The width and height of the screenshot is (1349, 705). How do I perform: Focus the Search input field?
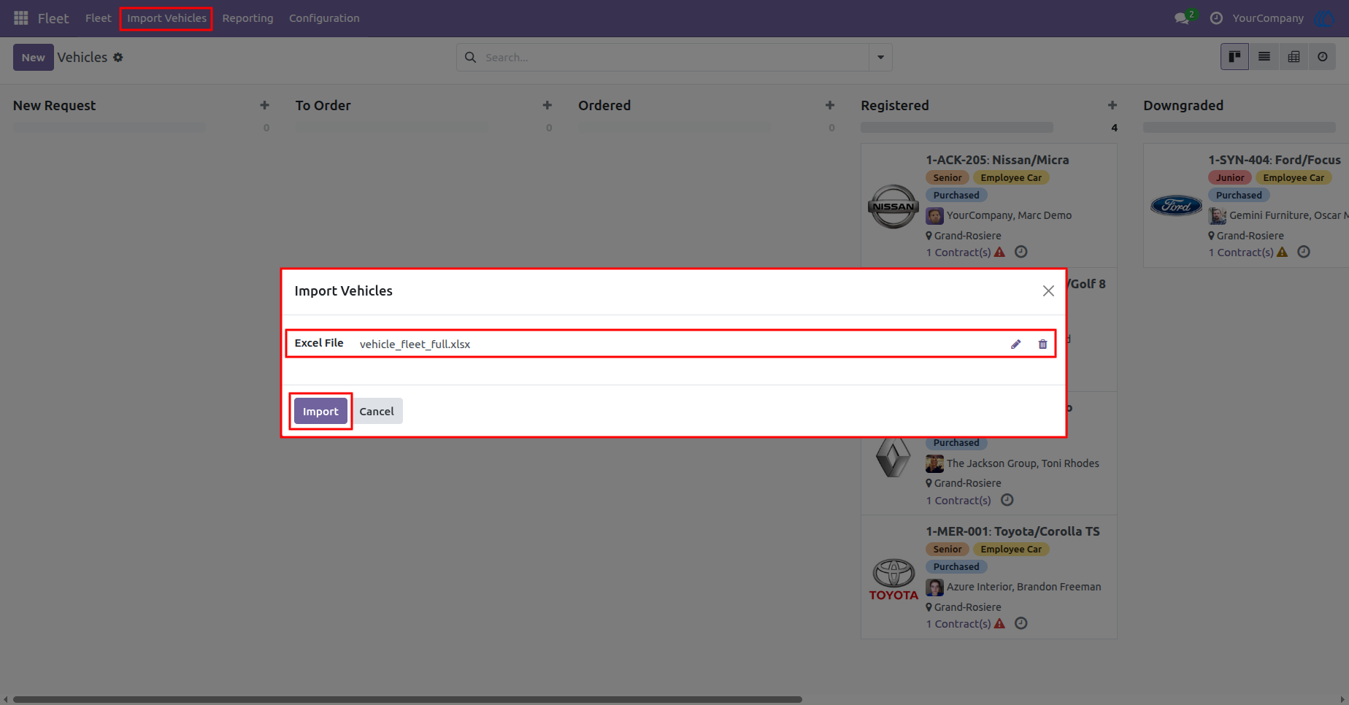674,58
